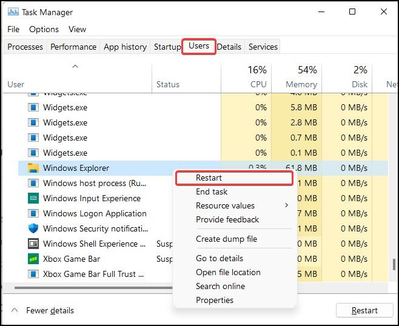399x326 pixels.
Task: Click the Windows Logon Application icon
Action: coord(33,213)
